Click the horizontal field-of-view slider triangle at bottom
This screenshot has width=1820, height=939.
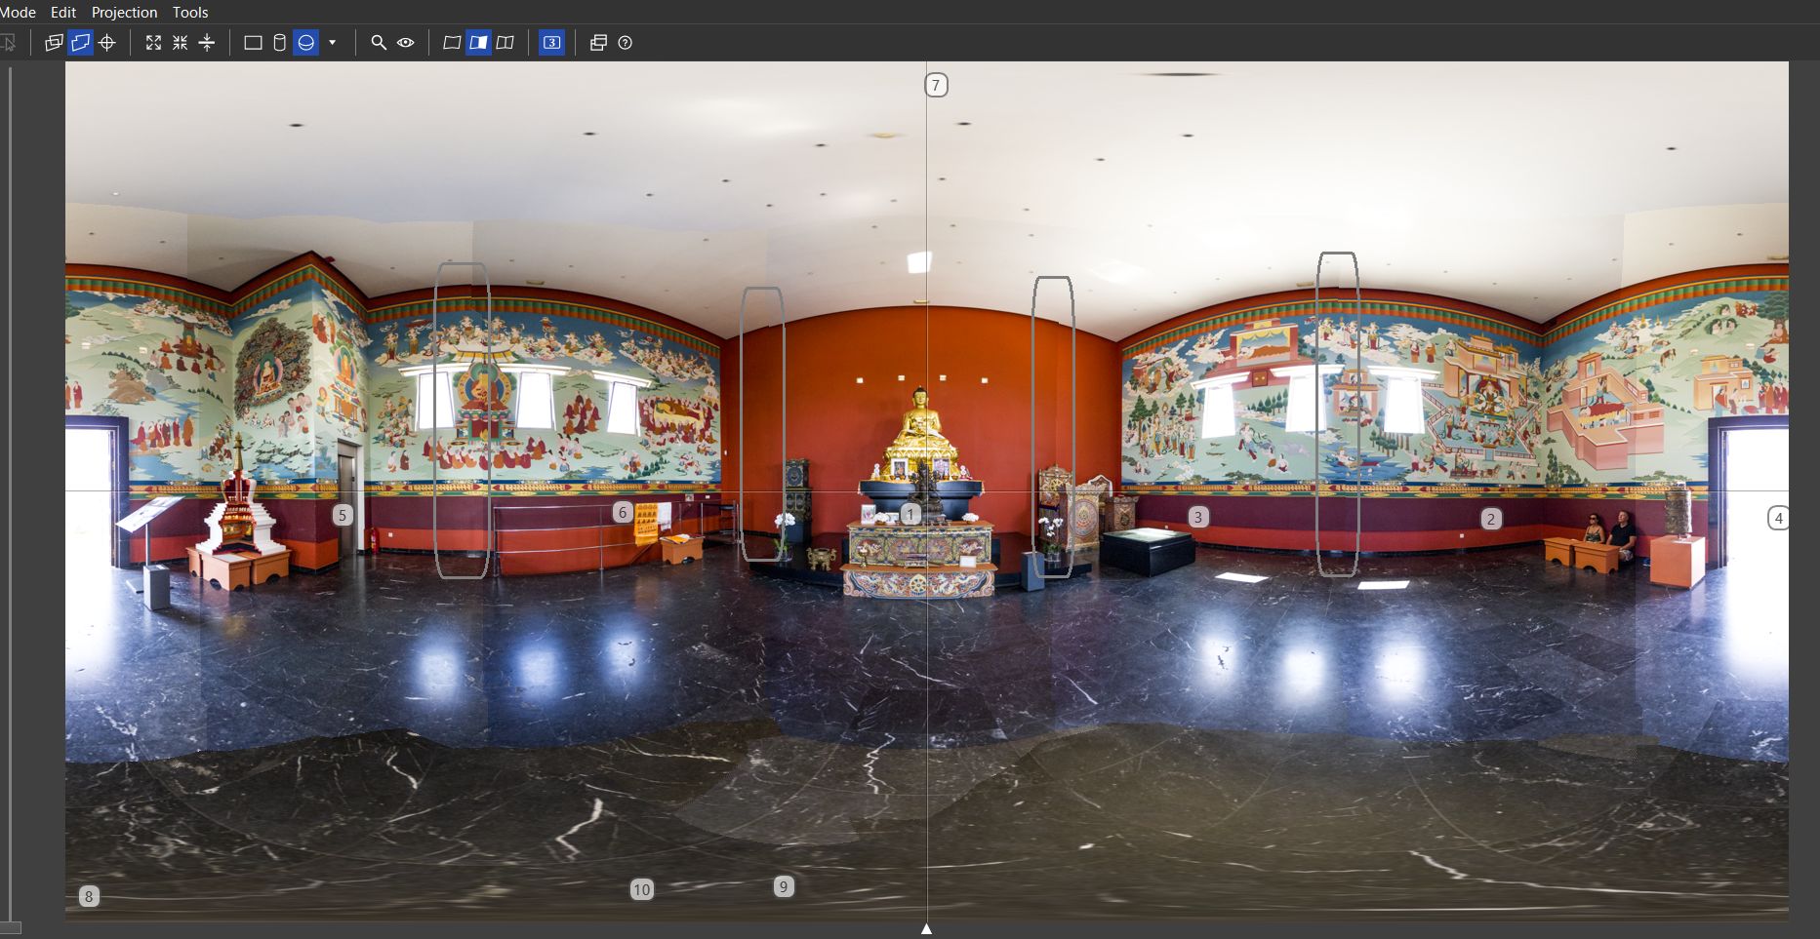click(926, 929)
